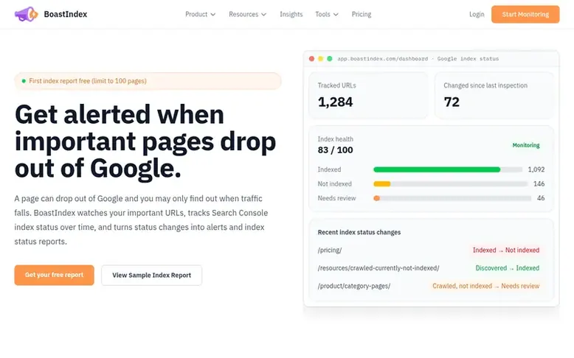This screenshot has height=358, width=574.
Task: Select the /resources/crawled-currently-not-indexed/ URL
Action: coord(378,268)
